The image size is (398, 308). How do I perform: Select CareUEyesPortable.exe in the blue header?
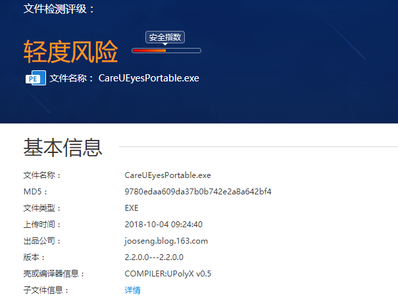[149, 78]
